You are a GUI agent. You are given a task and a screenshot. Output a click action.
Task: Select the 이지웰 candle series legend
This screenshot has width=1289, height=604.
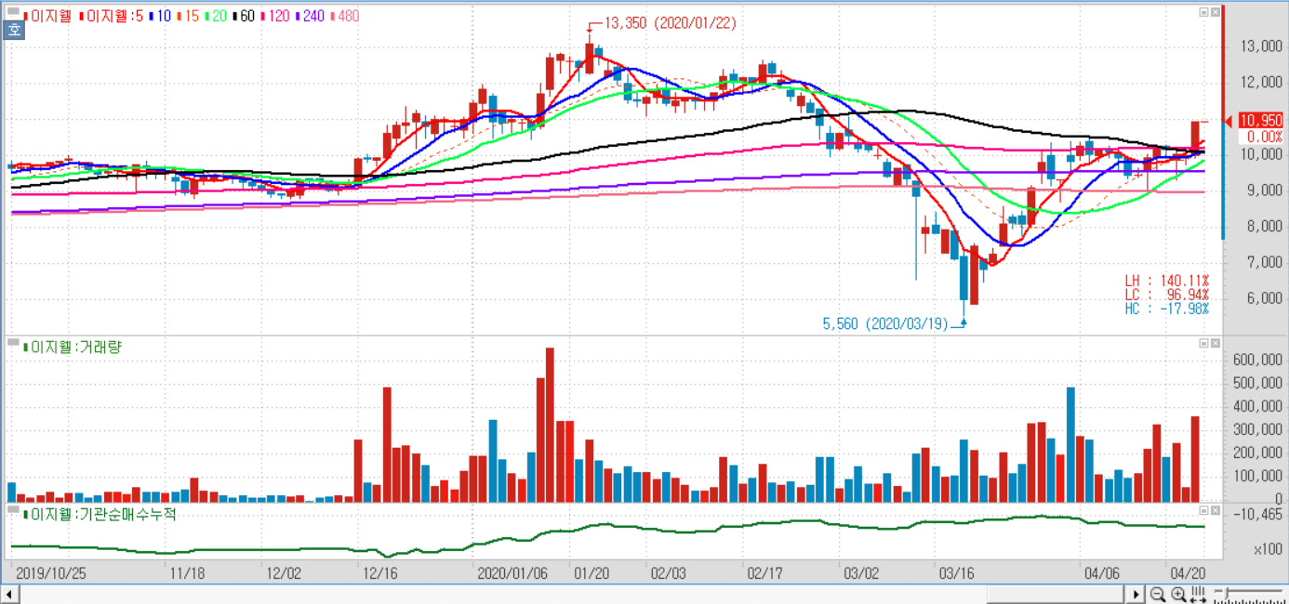(47, 17)
